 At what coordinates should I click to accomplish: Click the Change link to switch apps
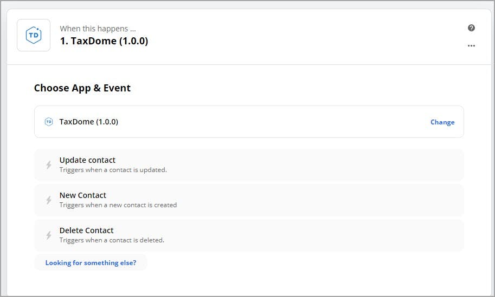(442, 122)
